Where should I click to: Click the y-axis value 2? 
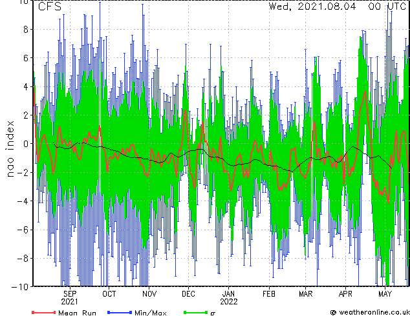(26, 115)
